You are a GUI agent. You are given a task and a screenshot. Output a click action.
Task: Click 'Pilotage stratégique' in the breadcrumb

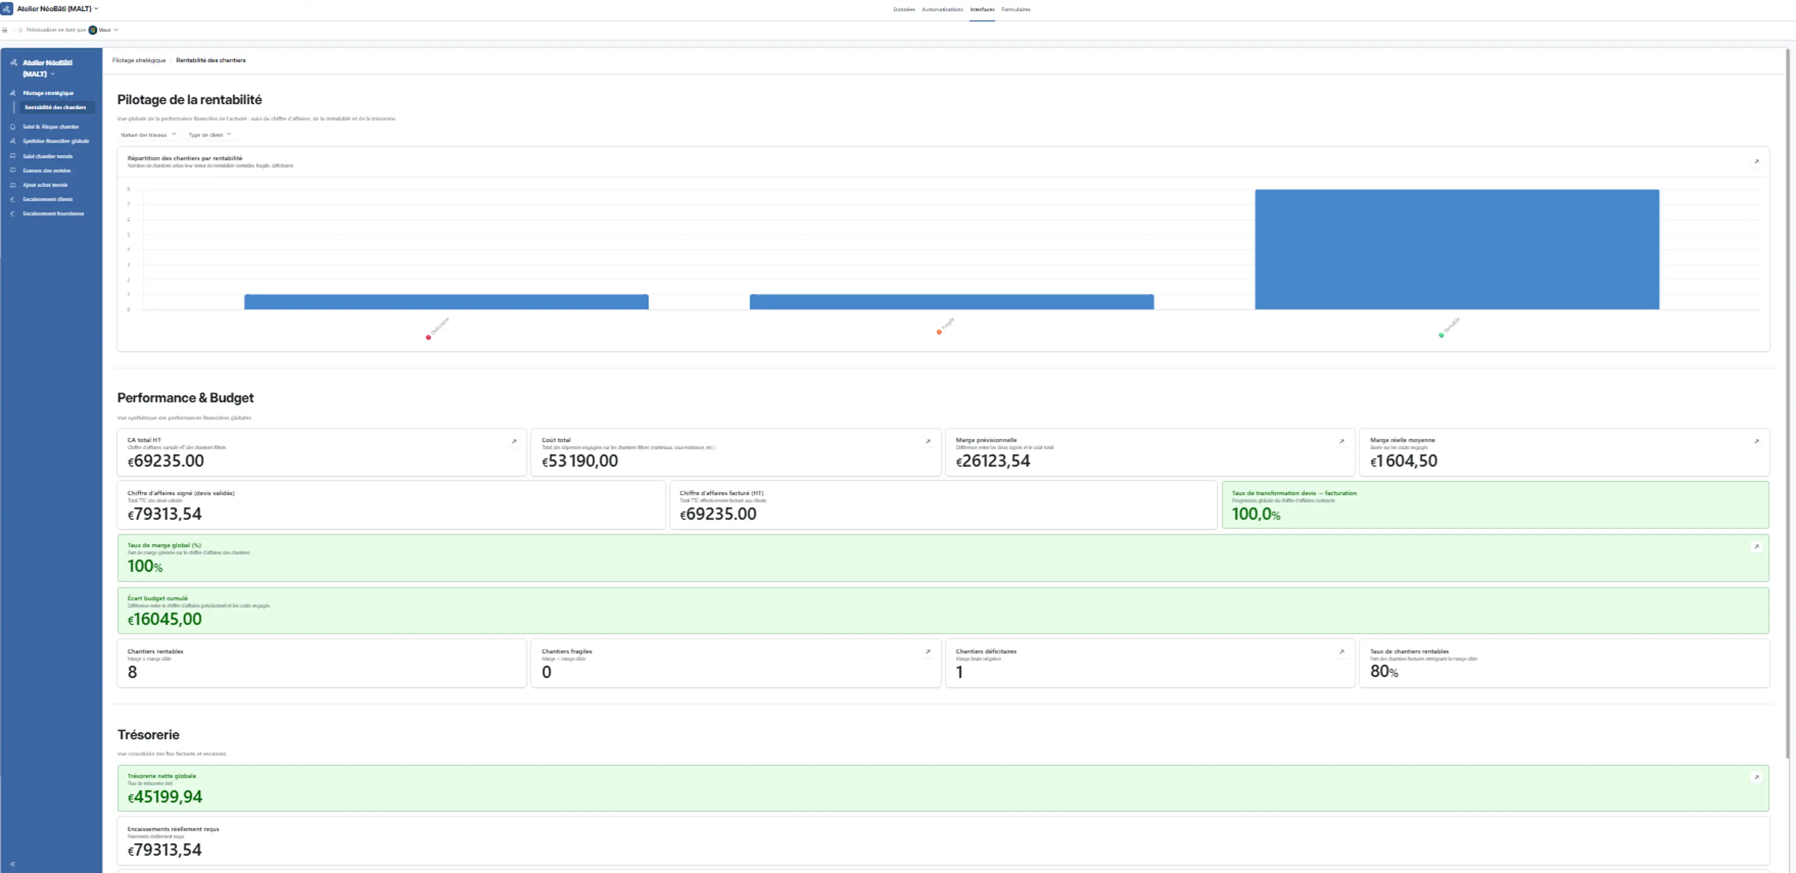coord(139,60)
